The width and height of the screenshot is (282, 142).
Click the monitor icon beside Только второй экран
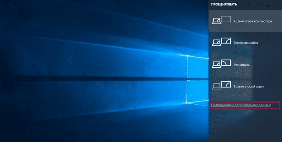point(226,84)
